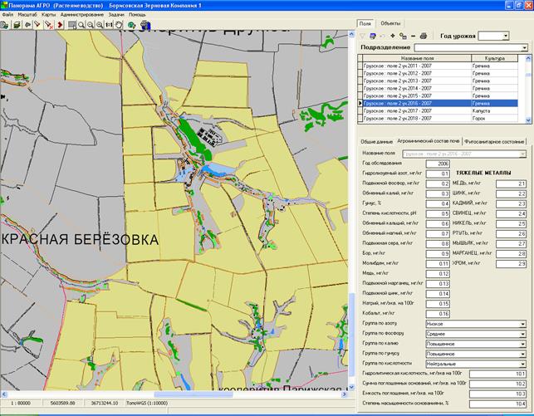Image resolution: width=534 pixels, height=416 pixels.
Task: Click the Кобальт value field
Action: pos(438,314)
